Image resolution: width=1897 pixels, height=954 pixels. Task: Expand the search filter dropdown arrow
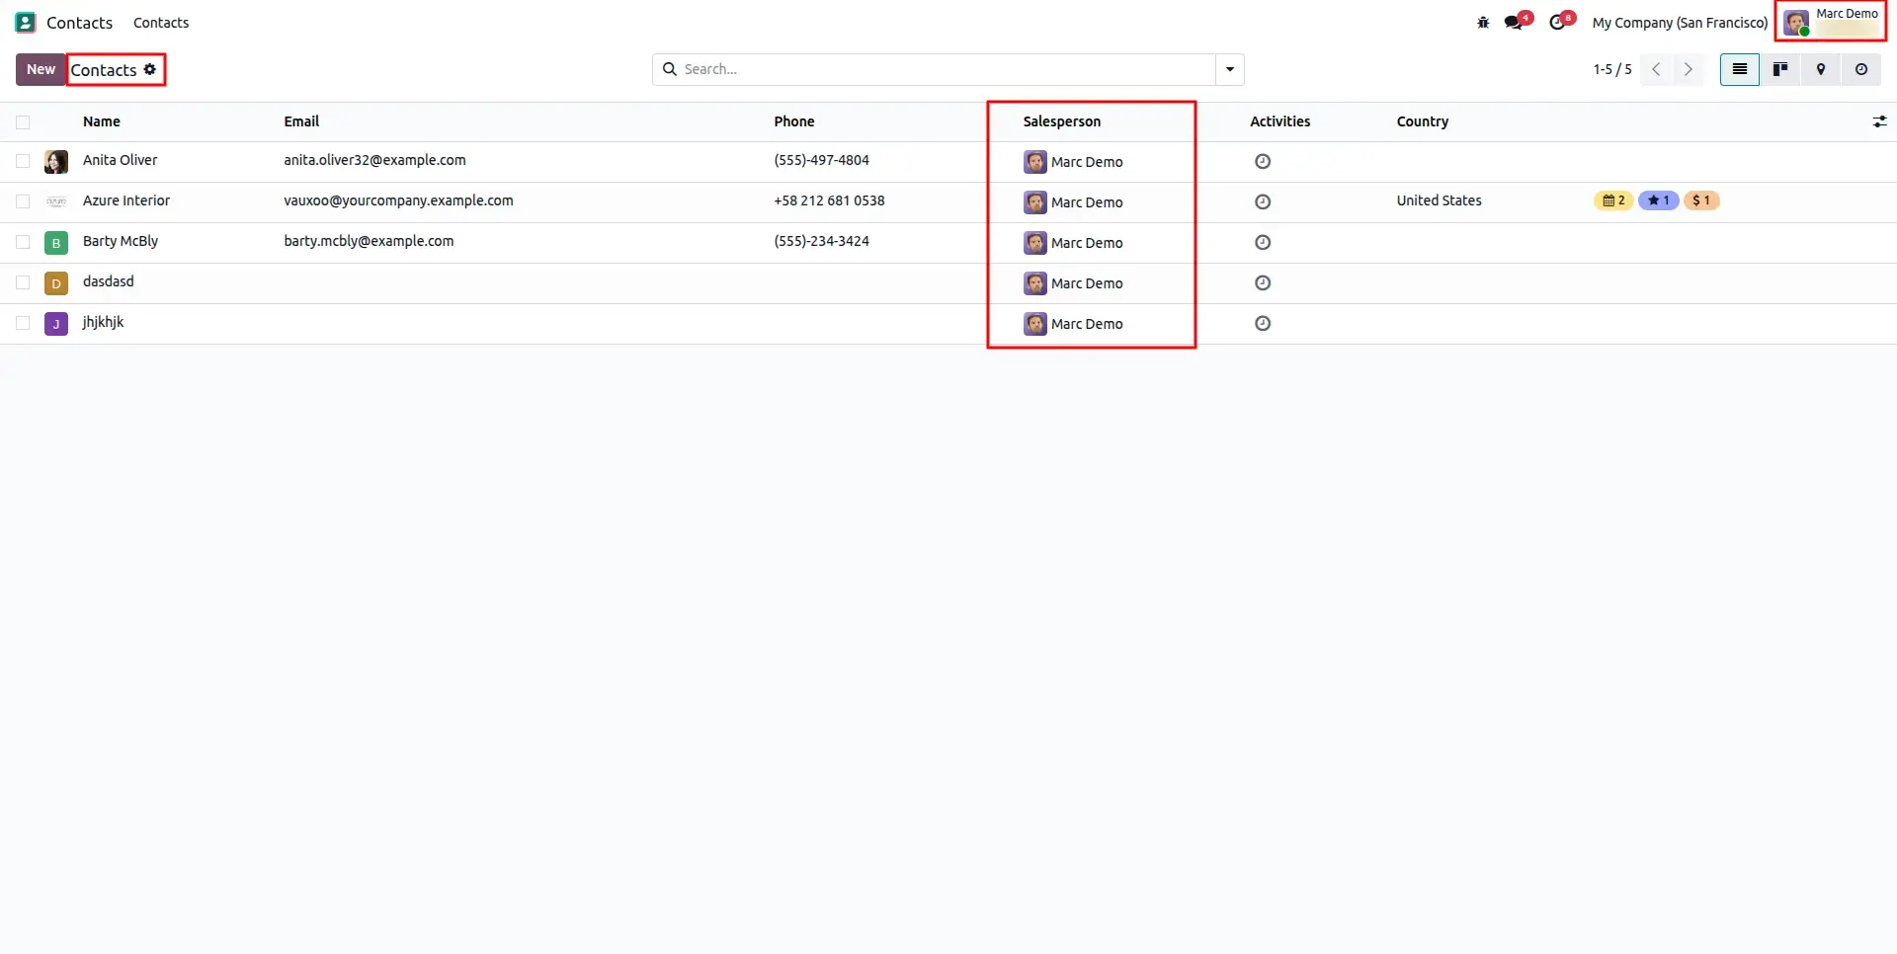1230,69
